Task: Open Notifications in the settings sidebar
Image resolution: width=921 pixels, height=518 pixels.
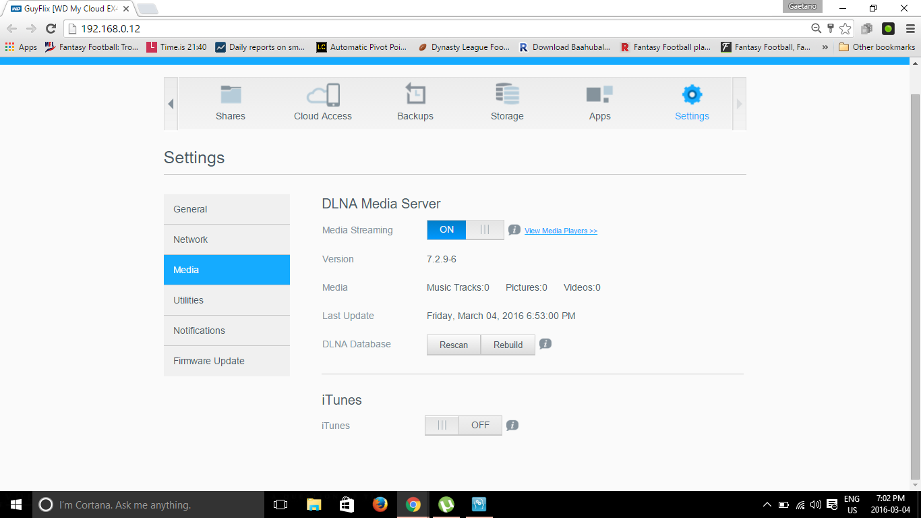Action: pos(227,330)
